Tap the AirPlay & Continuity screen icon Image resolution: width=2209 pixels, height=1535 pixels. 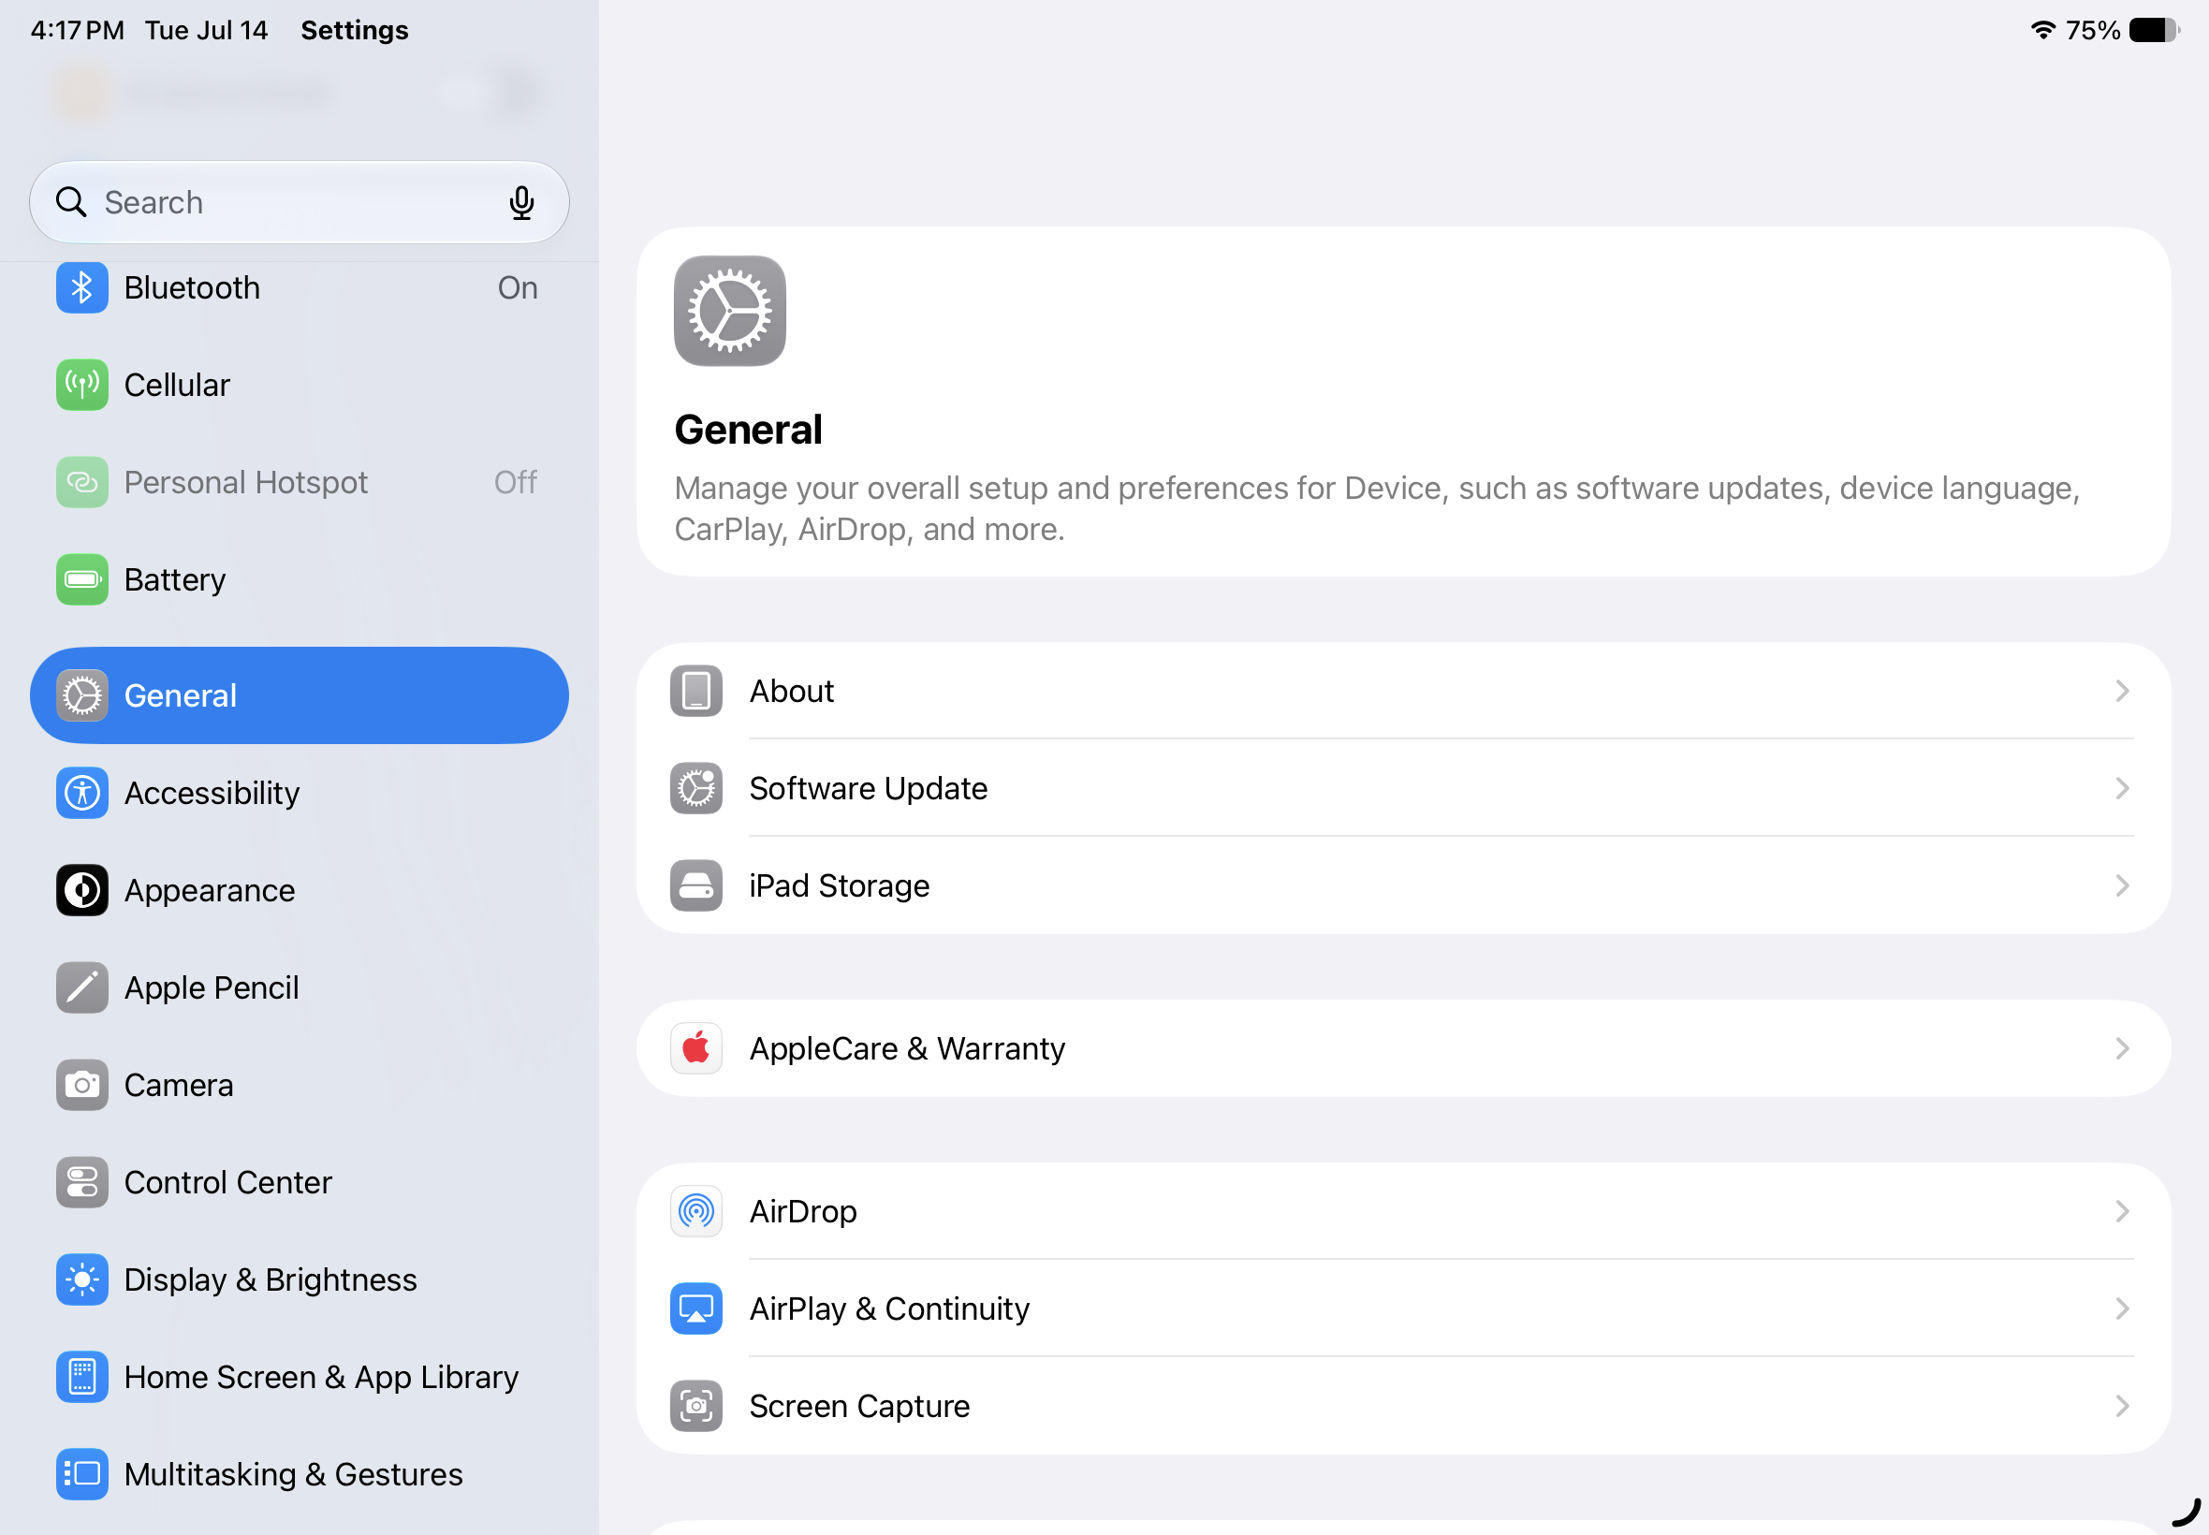click(x=696, y=1308)
